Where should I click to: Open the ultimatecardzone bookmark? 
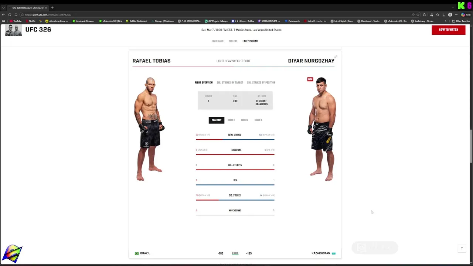tap(57, 21)
